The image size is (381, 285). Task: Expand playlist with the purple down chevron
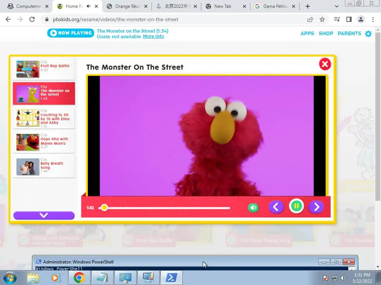tap(44, 216)
